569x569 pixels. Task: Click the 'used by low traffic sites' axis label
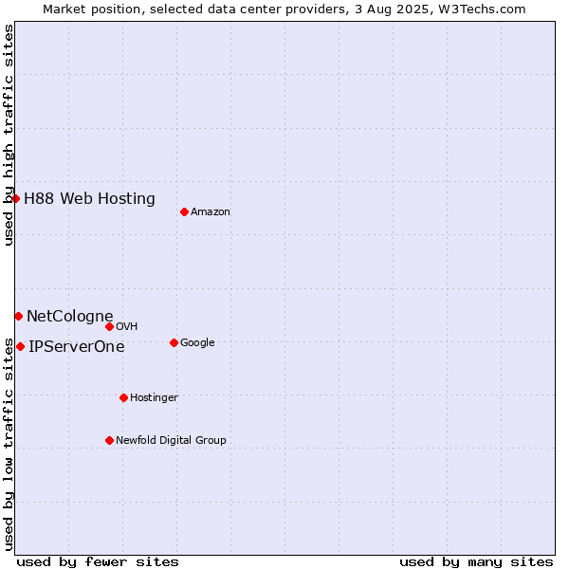tap(8, 444)
